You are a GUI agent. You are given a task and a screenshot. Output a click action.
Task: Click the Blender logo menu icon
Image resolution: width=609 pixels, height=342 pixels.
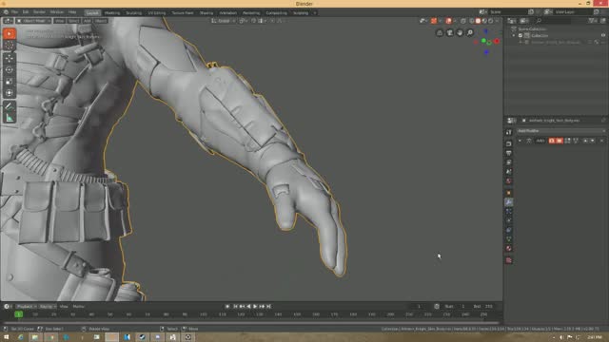pos(6,12)
